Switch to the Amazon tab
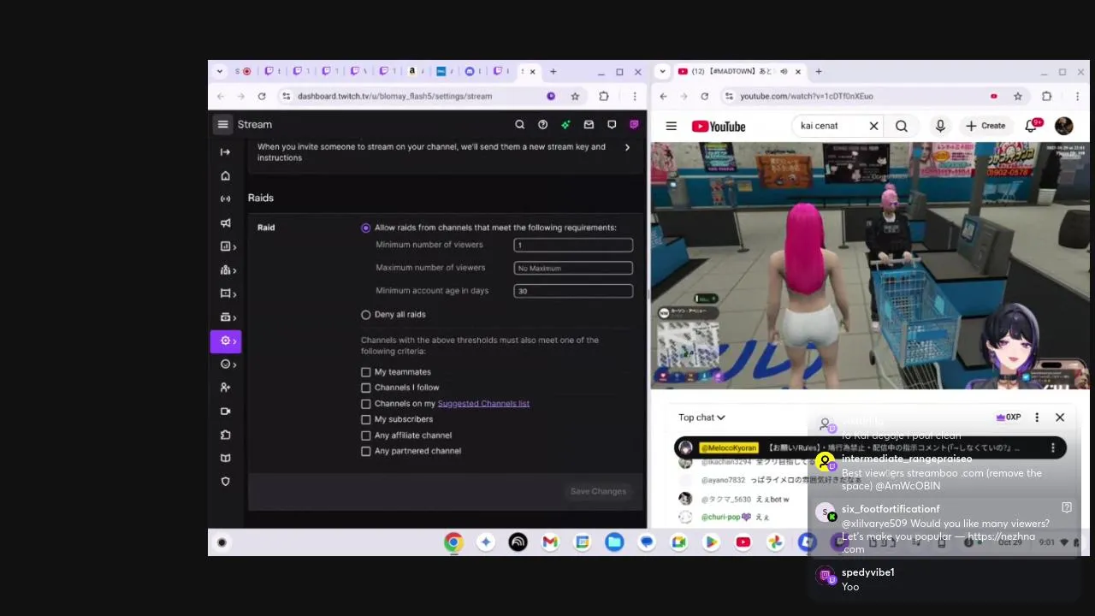The width and height of the screenshot is (1095, 616). pyautogui.click(x=416, y=72)
